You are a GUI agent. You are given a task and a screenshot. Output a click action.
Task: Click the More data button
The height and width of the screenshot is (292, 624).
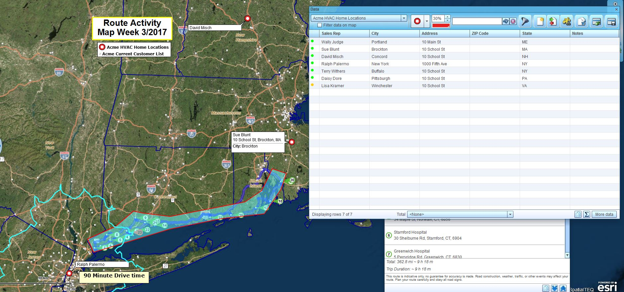604,214
